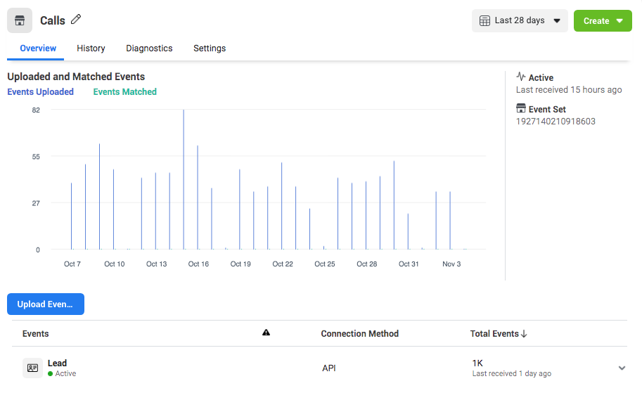
Task: Click 'Last received 1 day ago' text
Action: tap(512, 373)
